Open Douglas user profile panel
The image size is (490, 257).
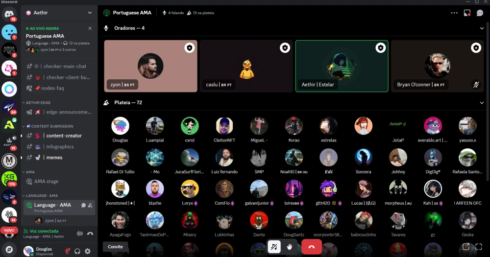click(43, 251)
